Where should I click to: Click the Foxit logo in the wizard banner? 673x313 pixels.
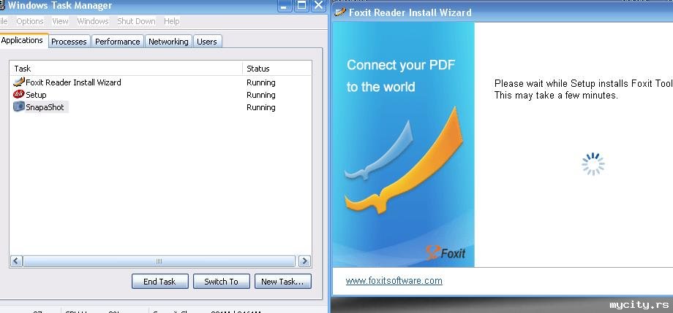[445, 252]
